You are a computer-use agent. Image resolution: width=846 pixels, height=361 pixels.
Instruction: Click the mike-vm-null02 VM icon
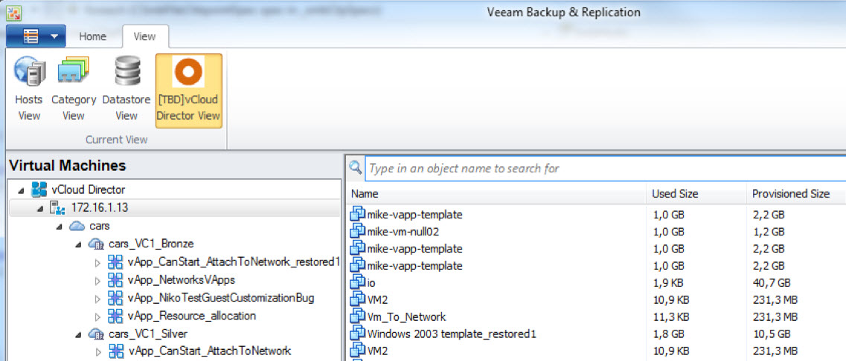coord(358,232)
